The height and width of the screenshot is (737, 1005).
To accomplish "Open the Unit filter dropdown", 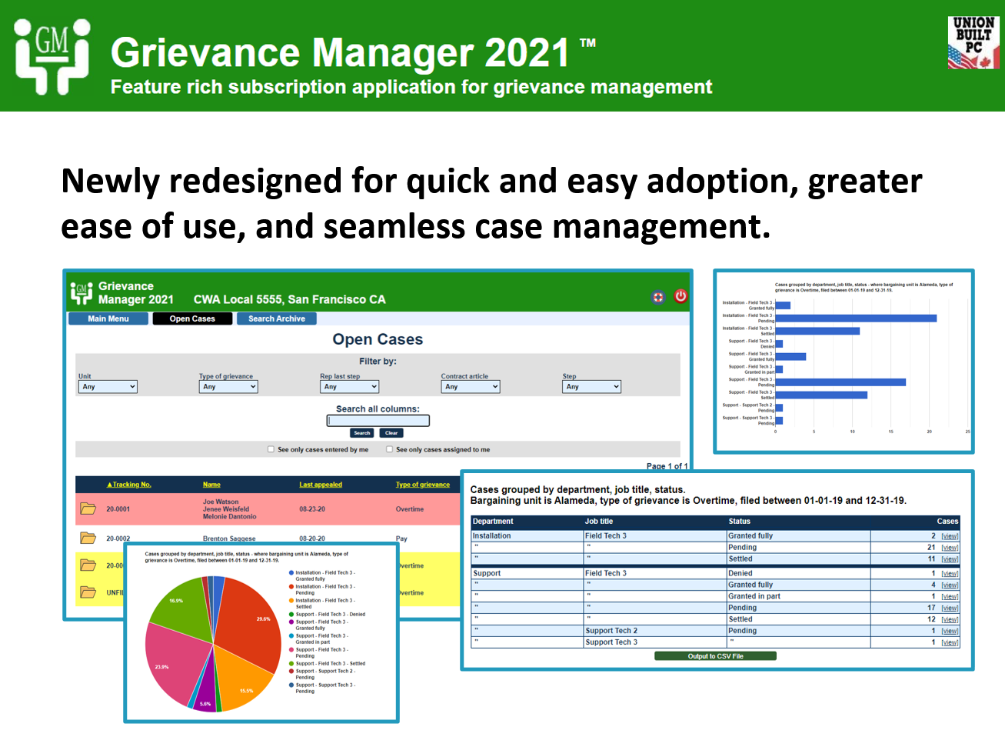I will coord(108,386).
